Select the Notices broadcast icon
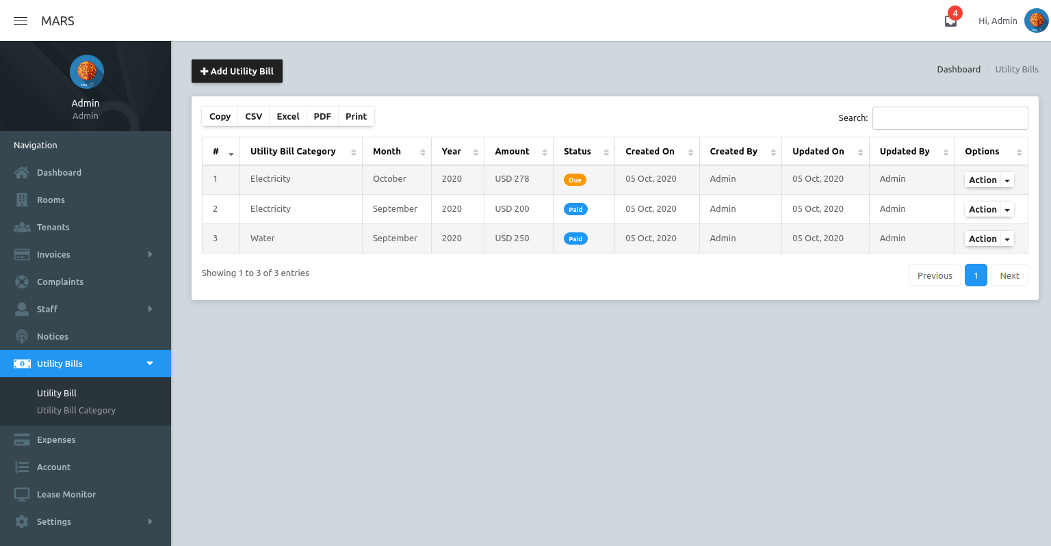Image resolution: width=1051 pixels, height=546 pixels. coord(21,336)
